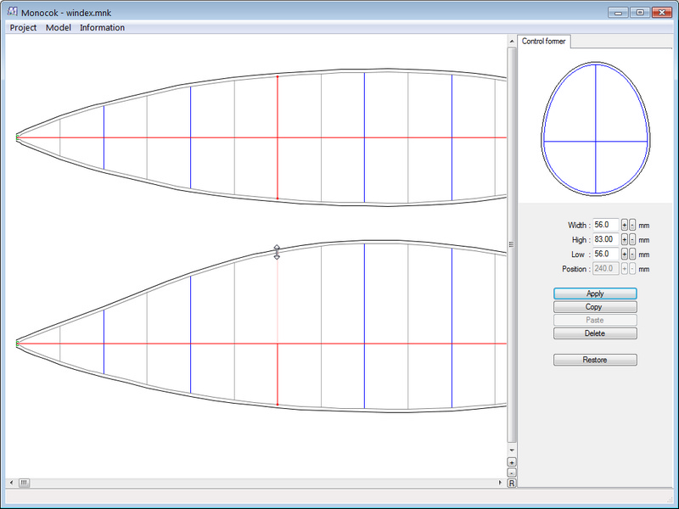Decrease Width with the minus button
679x509 pixels.
pyautogui.click(x=632, y=225)
